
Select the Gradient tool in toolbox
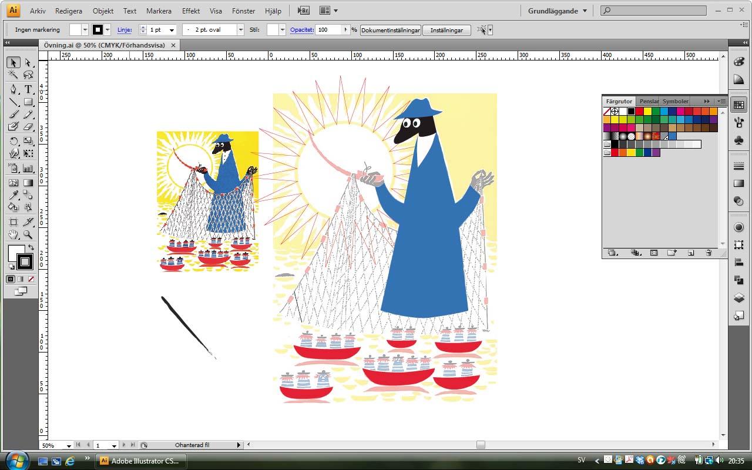click(28, 183)
